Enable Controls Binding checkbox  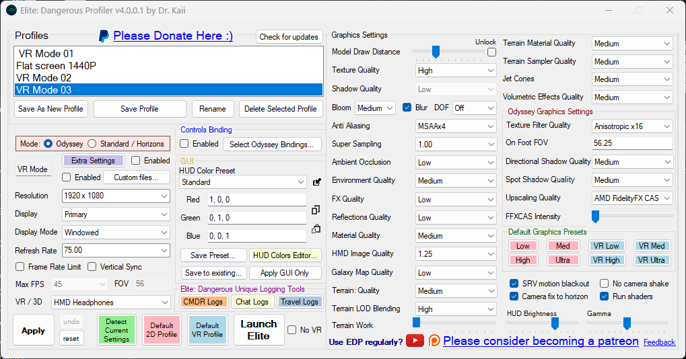[184, 144]
